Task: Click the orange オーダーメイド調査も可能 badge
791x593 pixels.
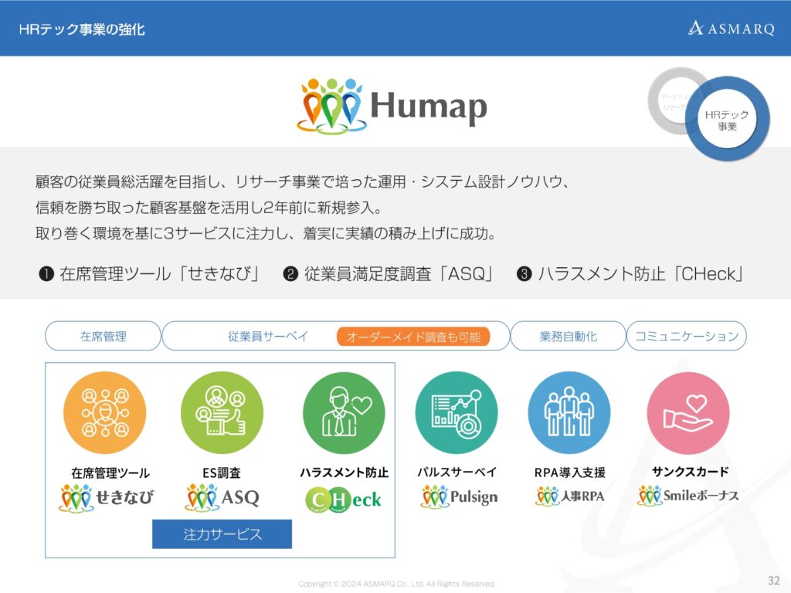Action: click(x=414, y=337)
